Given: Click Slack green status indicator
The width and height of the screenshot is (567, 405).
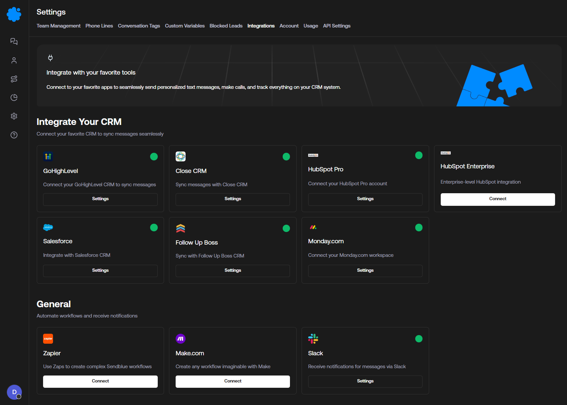Looking at the screenshot, I should click(x=419, y=339).
